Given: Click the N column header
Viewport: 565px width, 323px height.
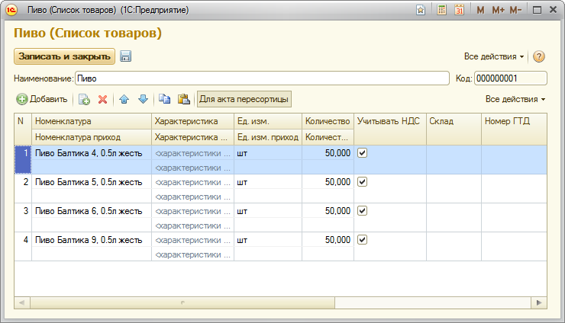Looking at the screenshot, I should pyautogui.click(x=23, y=129).
